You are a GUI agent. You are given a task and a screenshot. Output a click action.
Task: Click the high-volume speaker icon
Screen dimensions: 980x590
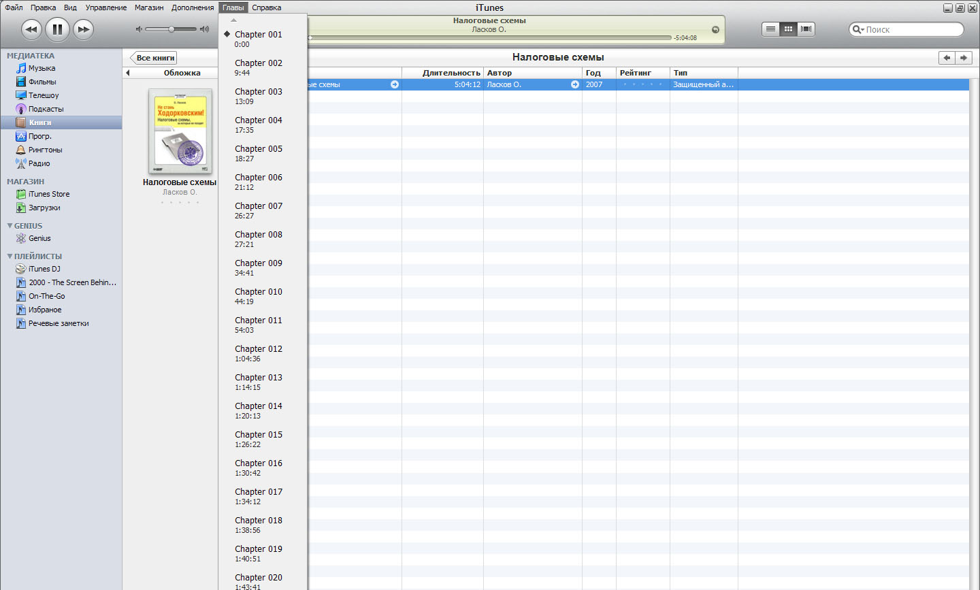(204, 29)
